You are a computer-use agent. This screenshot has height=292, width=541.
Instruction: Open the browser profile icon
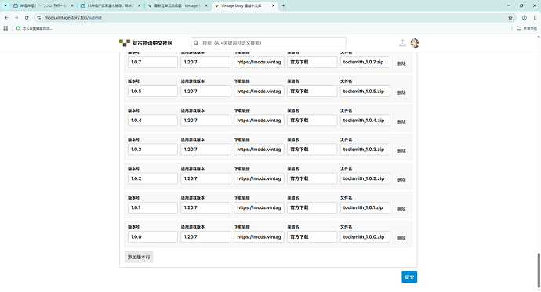[524, 17]
